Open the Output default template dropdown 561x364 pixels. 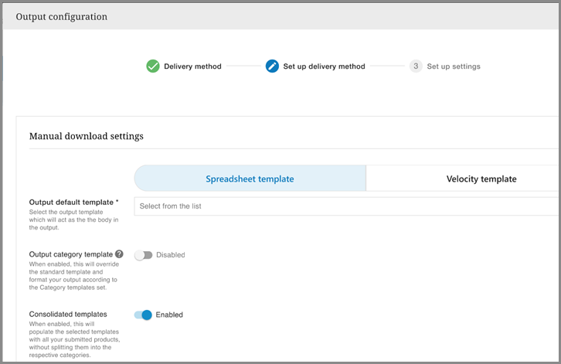tap(346, 206)
